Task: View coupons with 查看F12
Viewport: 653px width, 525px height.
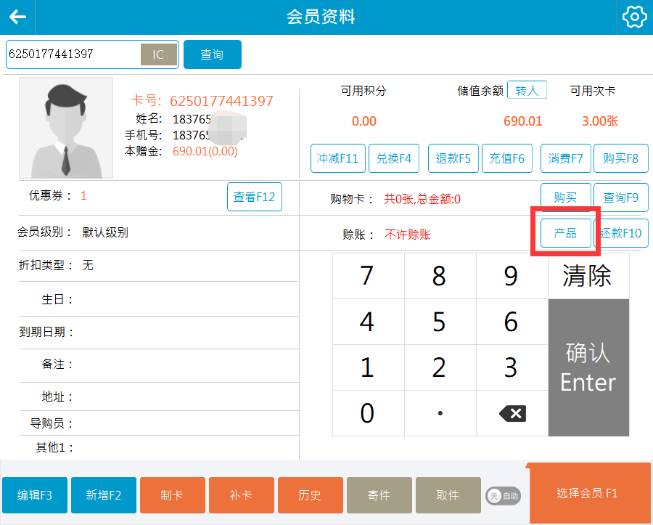Action: [254, 197]
